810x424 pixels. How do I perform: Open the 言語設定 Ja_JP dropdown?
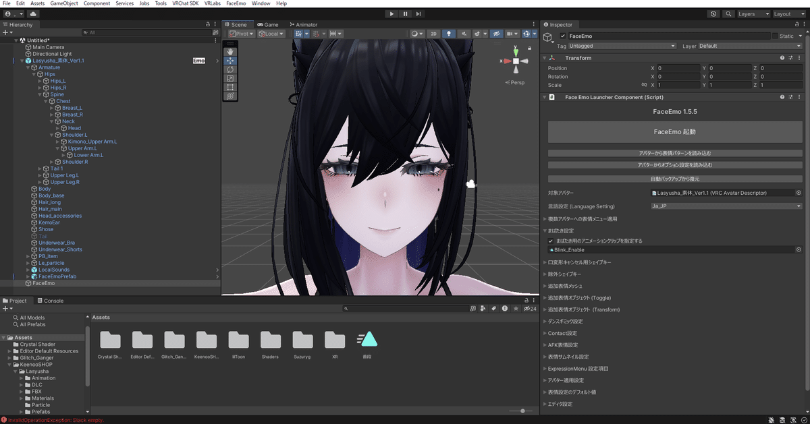[x=726, y=206]
